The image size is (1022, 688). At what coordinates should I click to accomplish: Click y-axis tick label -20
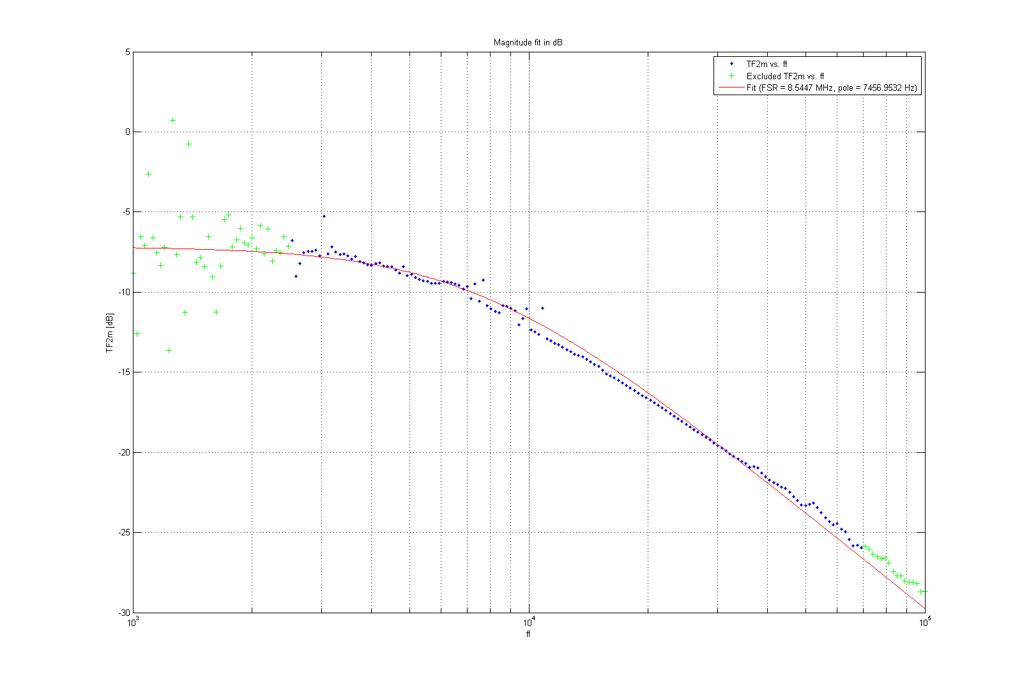click(x=124, y=452)
